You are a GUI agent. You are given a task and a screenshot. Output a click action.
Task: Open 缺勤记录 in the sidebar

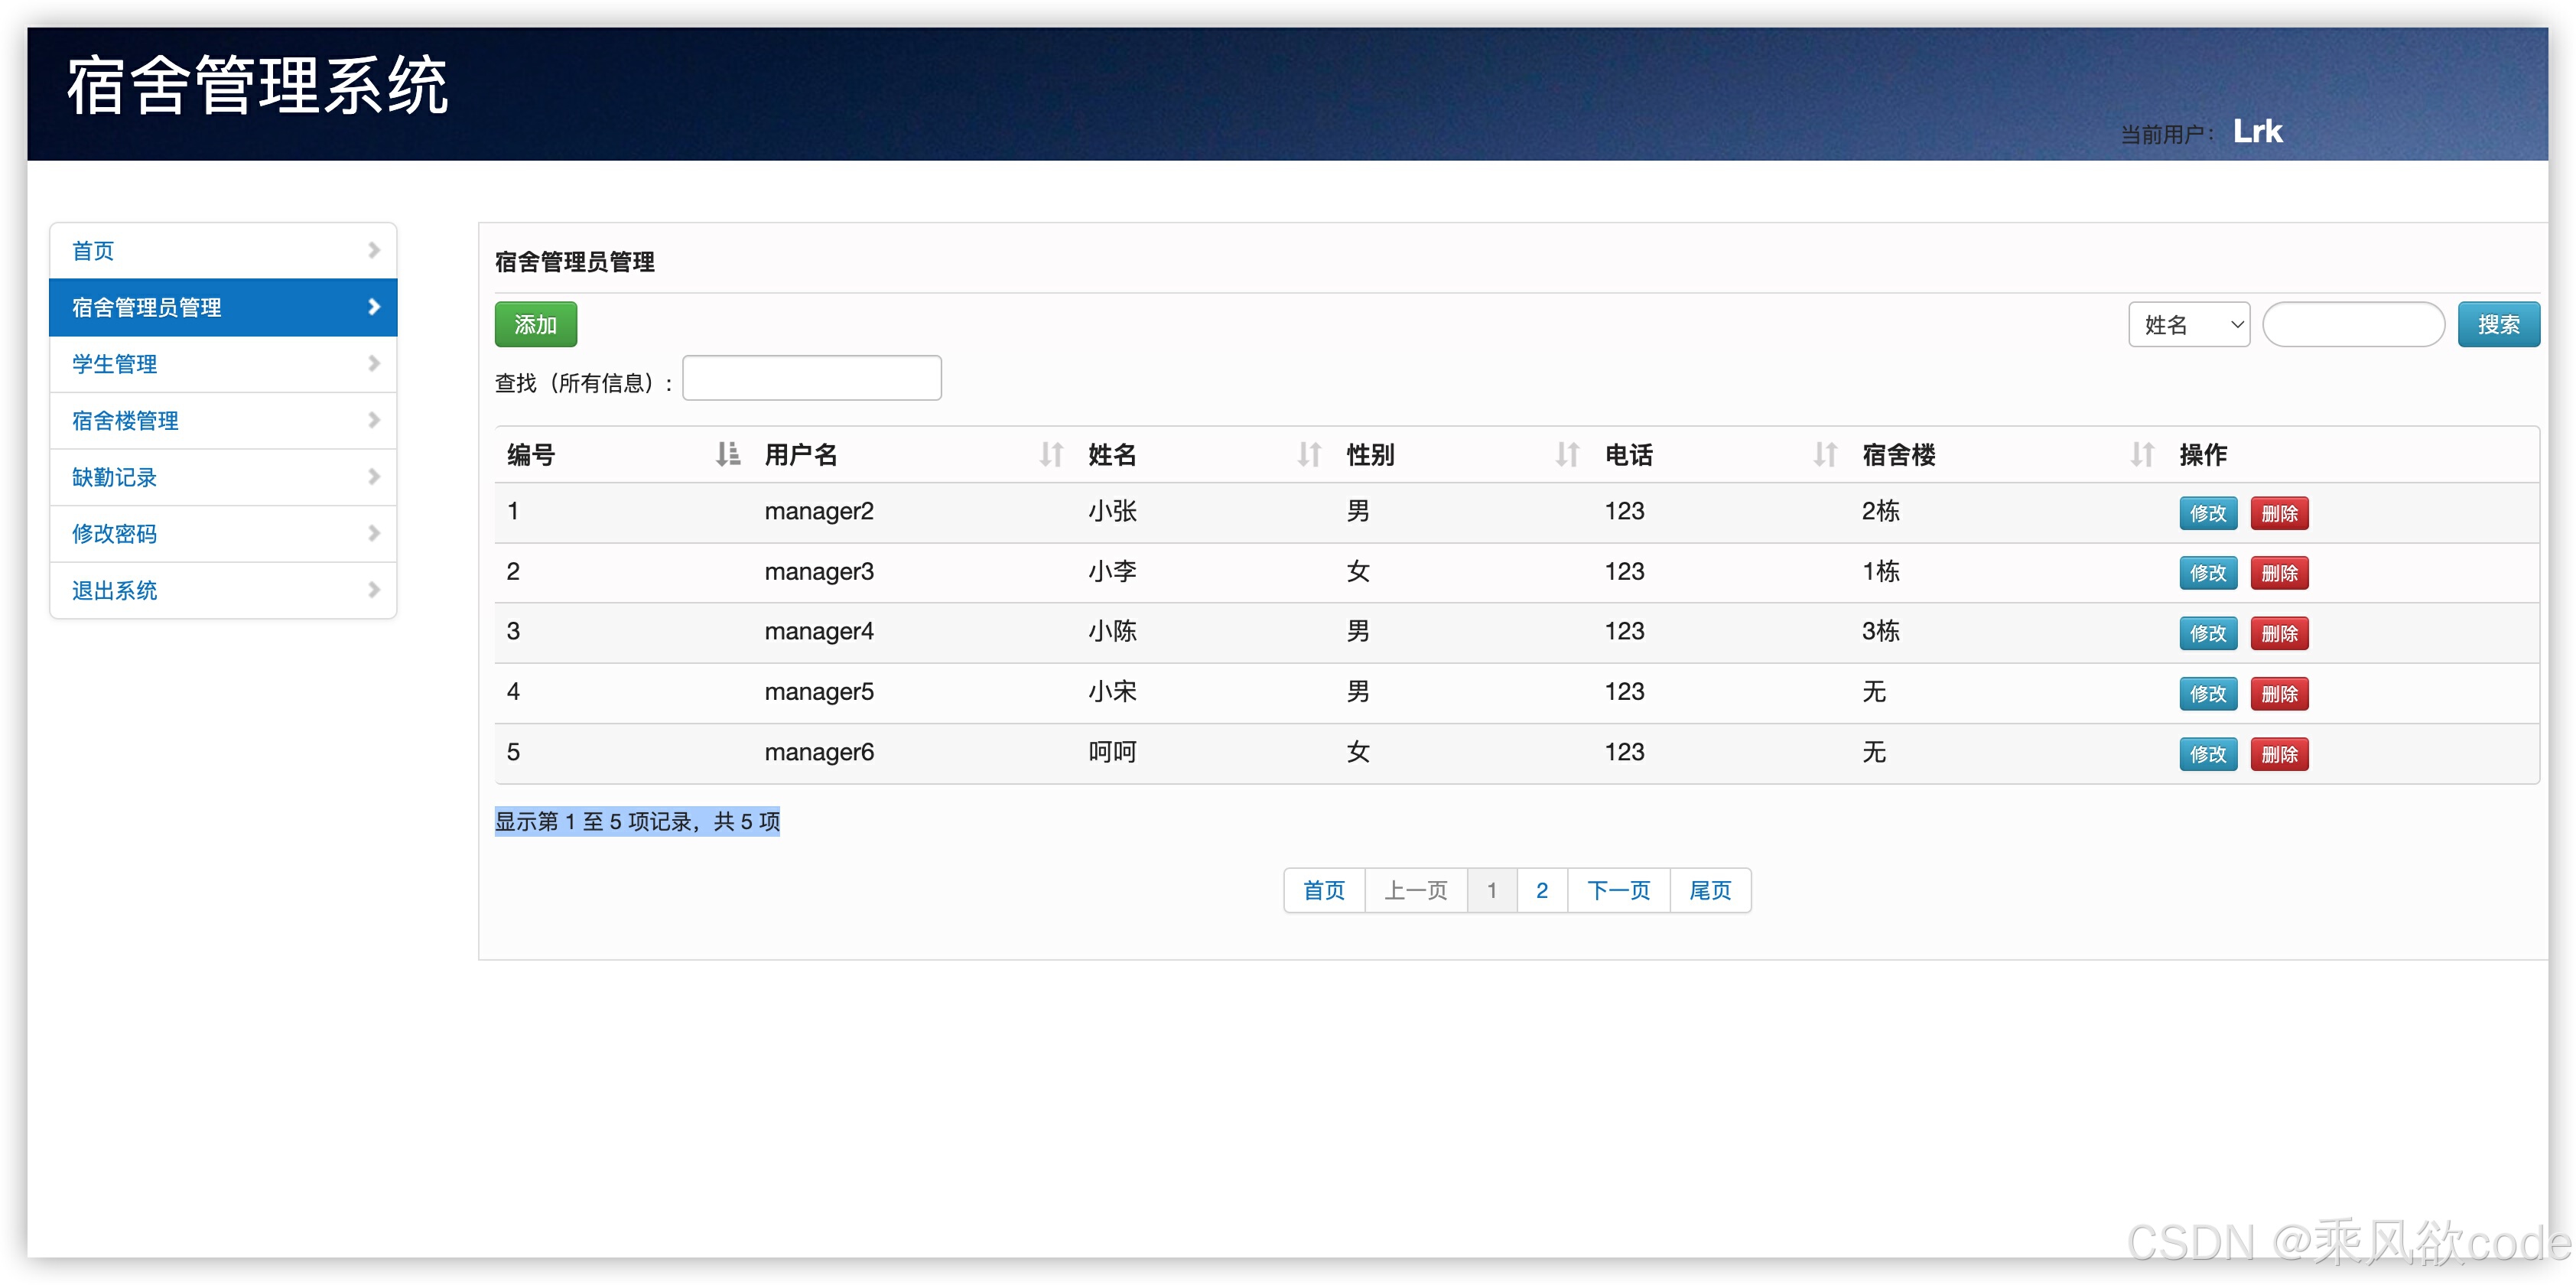click(114, 477)
